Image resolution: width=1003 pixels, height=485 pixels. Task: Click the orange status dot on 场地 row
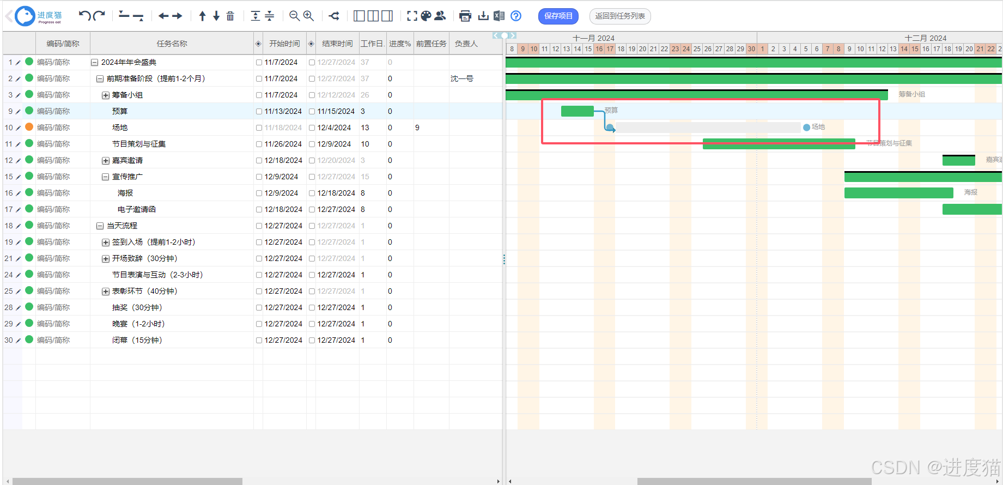click(29, 127)
